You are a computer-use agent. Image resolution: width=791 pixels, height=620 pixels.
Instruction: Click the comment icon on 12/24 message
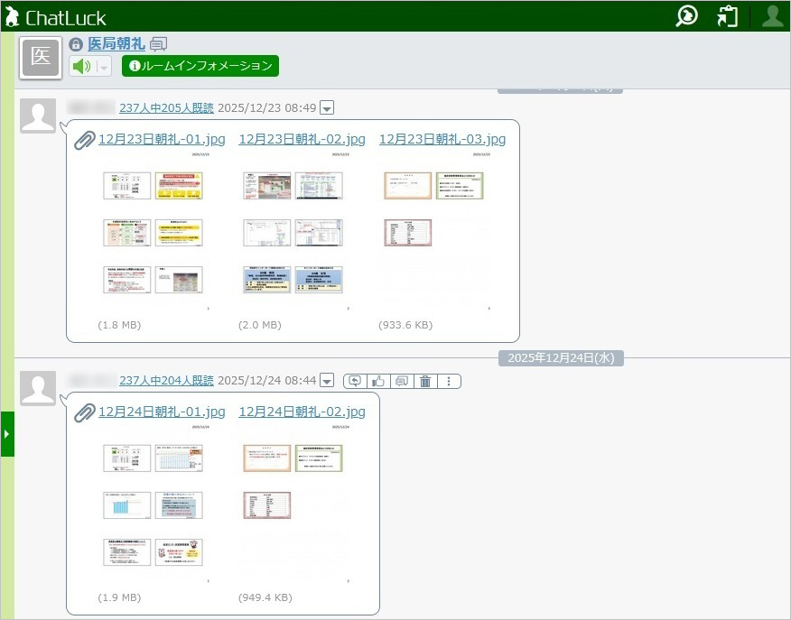tap(402, 382)
